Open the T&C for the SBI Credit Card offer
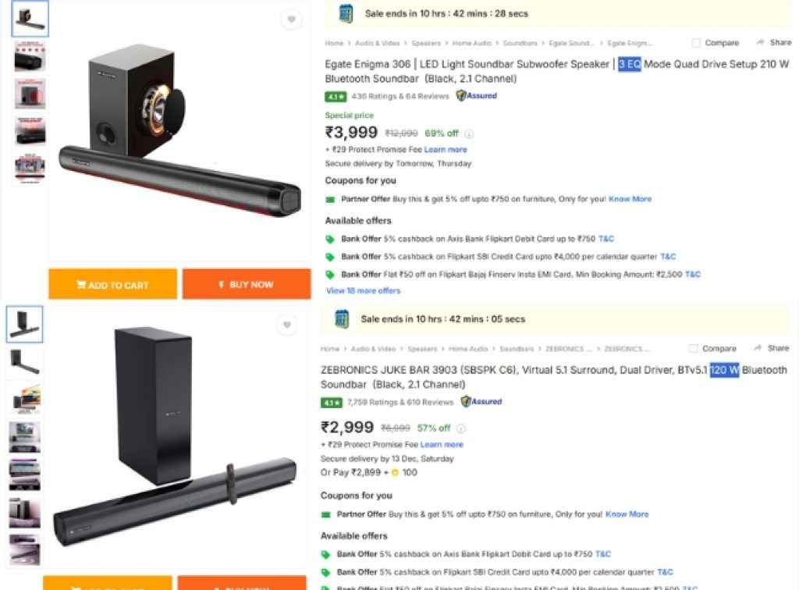The height and width of the screenshot is (590, 799). (668, 257)
